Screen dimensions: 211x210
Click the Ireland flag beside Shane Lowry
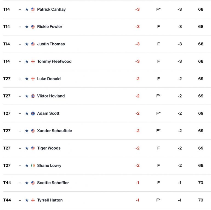pyautogui.click(x=33, y=166)
